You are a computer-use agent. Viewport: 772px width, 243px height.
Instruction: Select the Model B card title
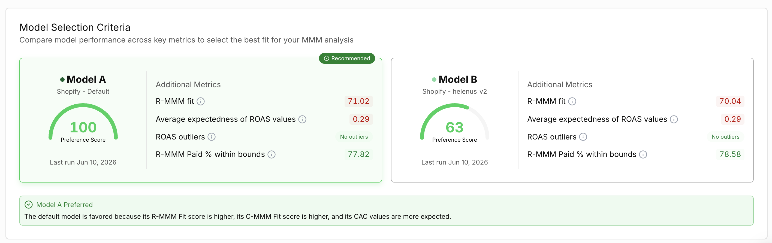pos(455,79)
